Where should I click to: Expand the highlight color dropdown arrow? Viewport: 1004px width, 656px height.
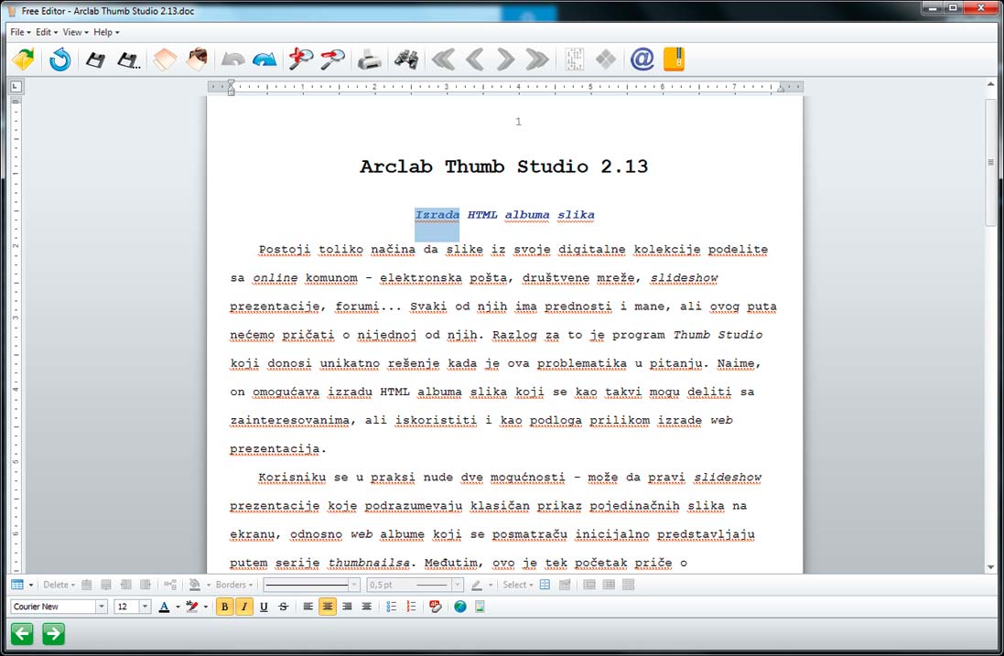point(206,607)
